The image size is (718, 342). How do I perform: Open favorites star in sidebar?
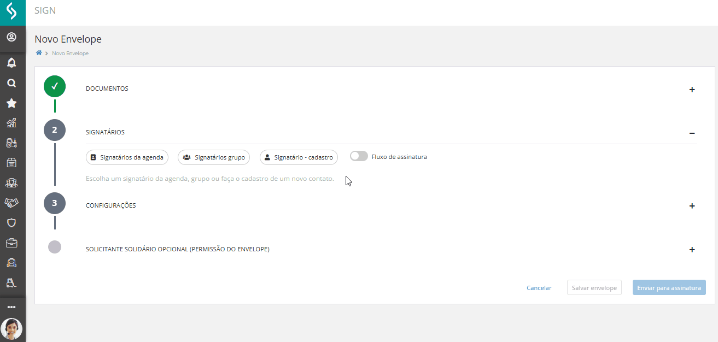coord(11,103)
